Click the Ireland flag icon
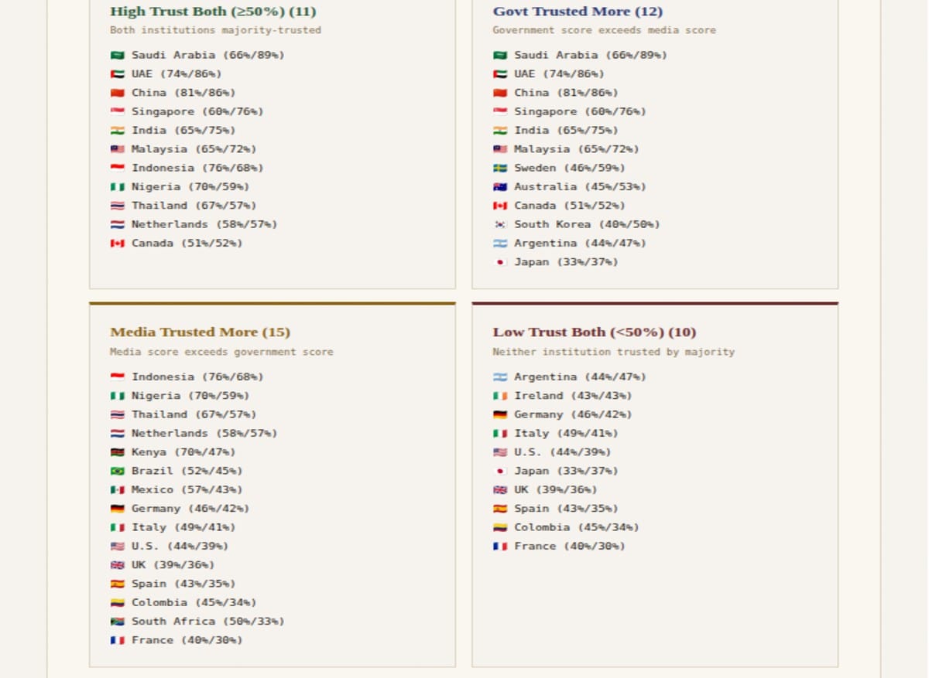The image size is (929, 678). pyautogui.click(x=500, y=396)
